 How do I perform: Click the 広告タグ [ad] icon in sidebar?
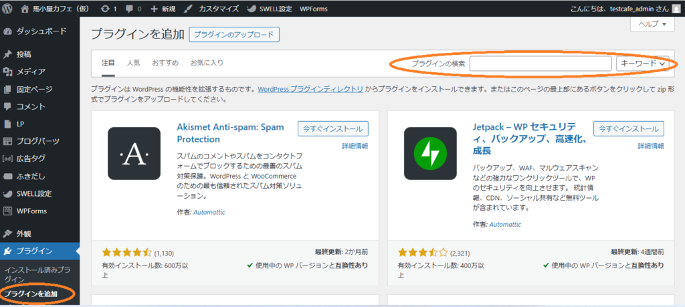tap(8, 159)
